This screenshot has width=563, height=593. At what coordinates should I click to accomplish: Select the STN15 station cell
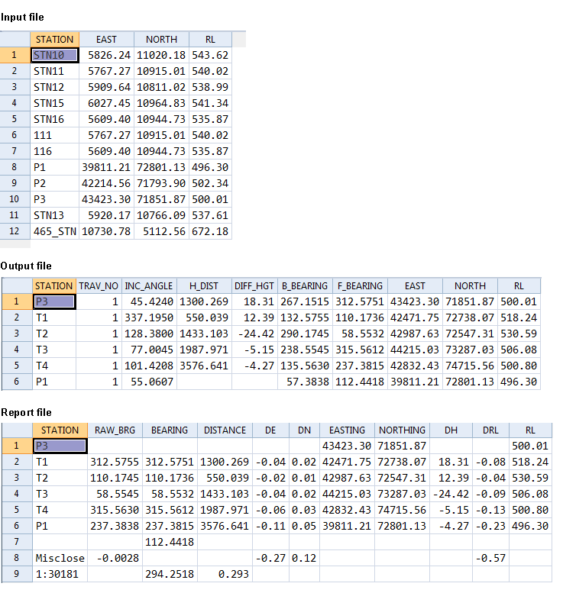(x=54, y=103)
